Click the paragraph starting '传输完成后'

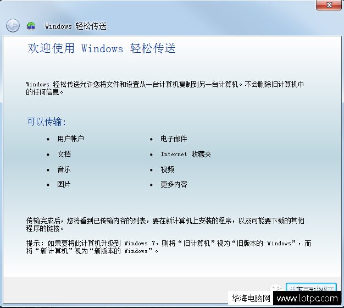[165, 224]
